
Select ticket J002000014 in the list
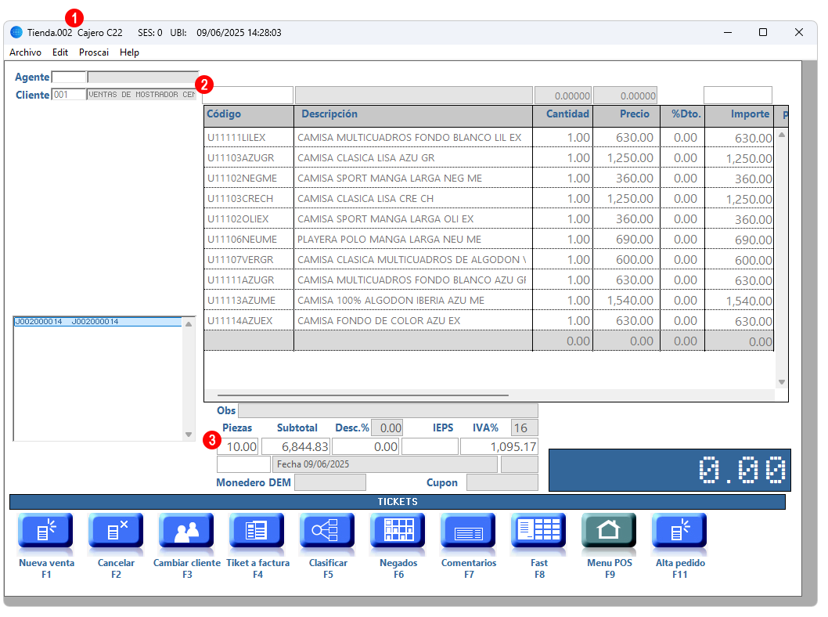98,322
